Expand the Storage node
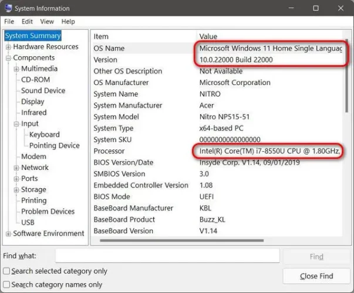The height and width of the screenshot is (293, 354). (x=16, y=190)
